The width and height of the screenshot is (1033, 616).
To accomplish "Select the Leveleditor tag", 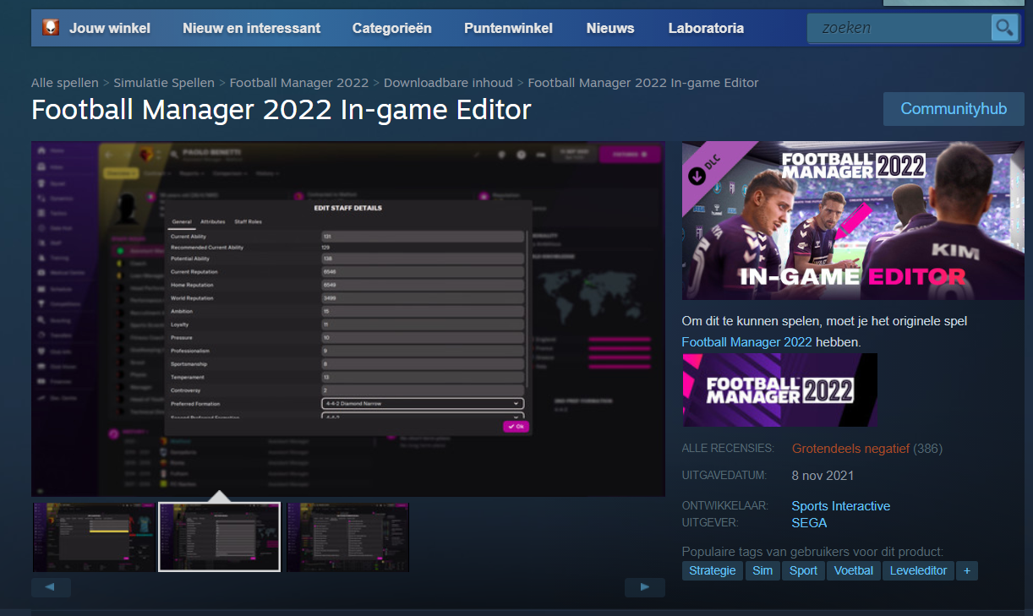I will coord(919,570).
